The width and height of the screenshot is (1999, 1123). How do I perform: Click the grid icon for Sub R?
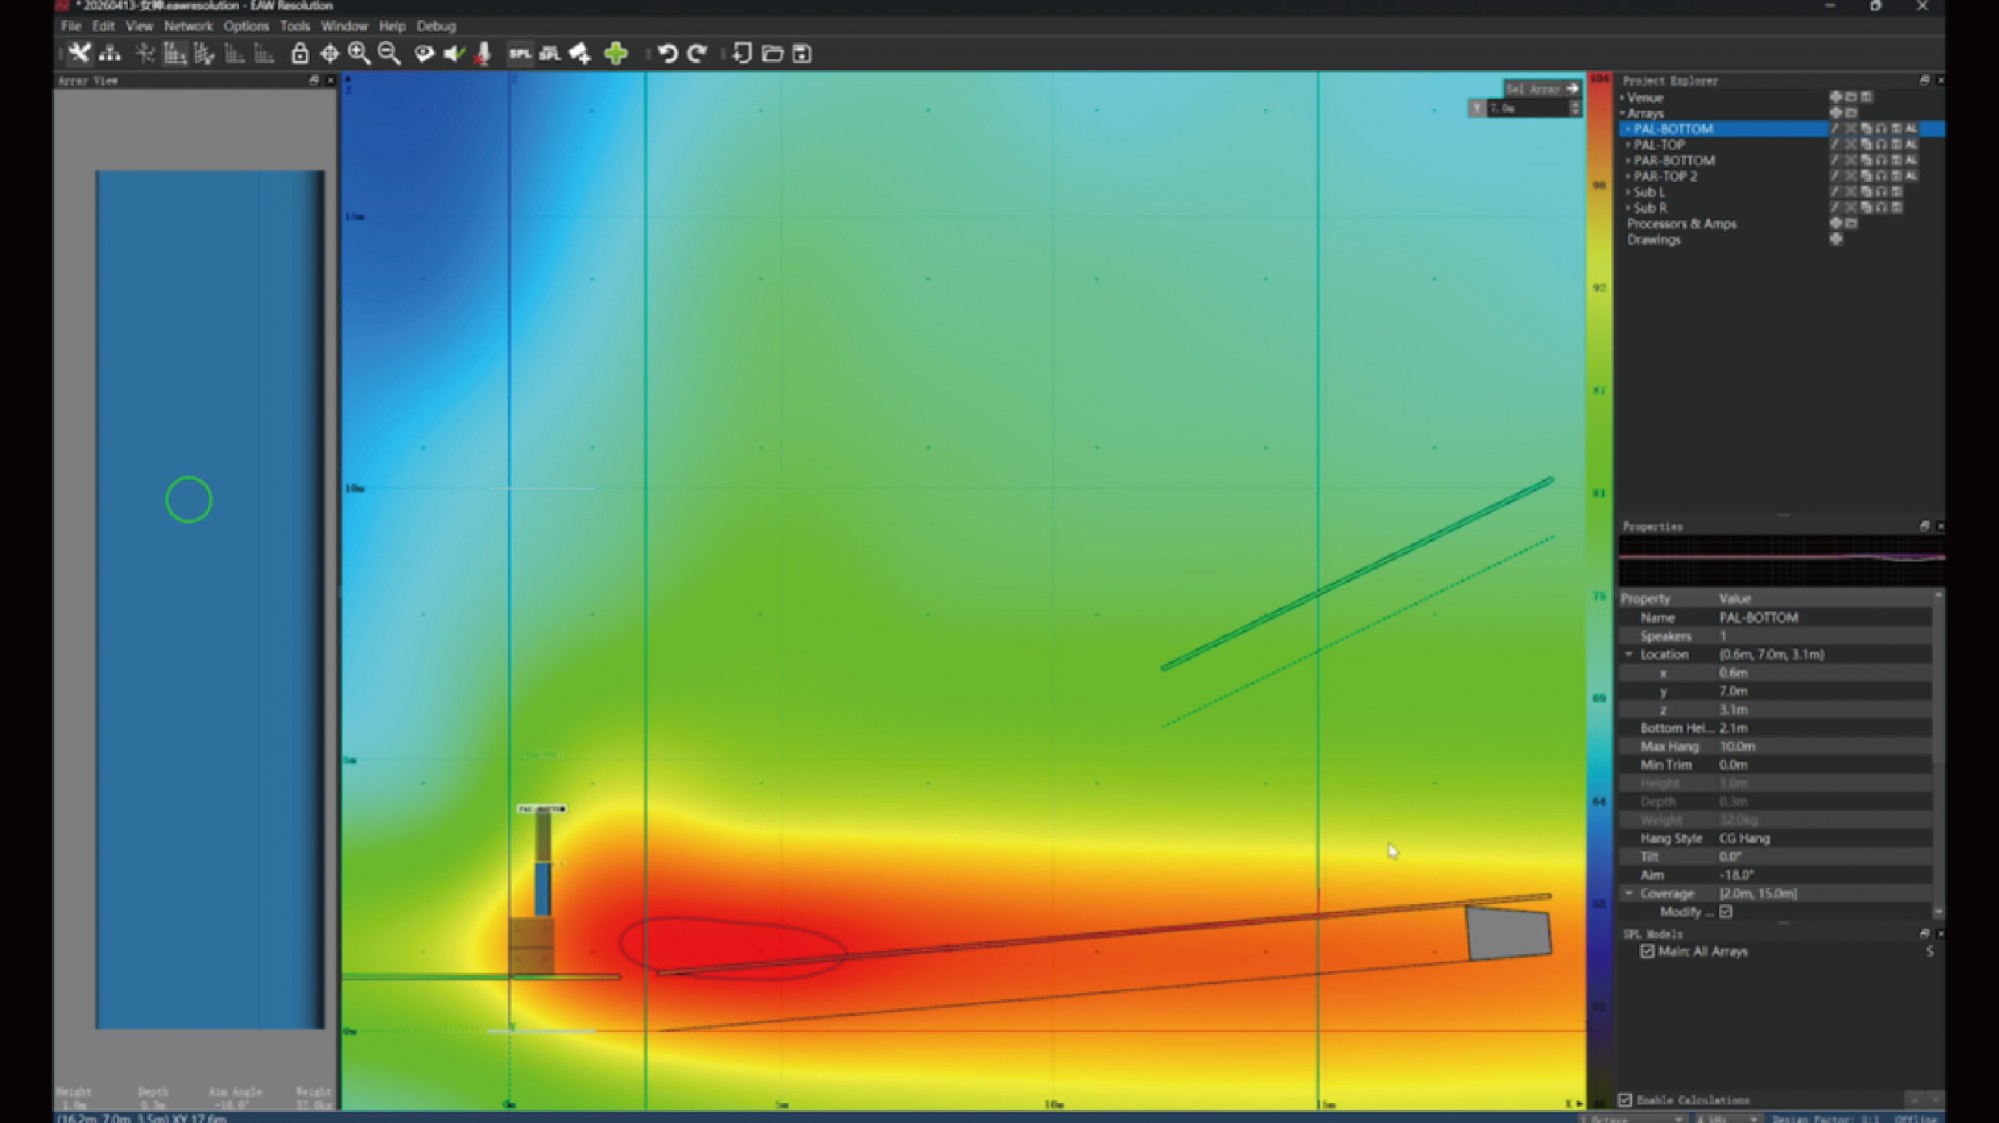click(1896, 208)
